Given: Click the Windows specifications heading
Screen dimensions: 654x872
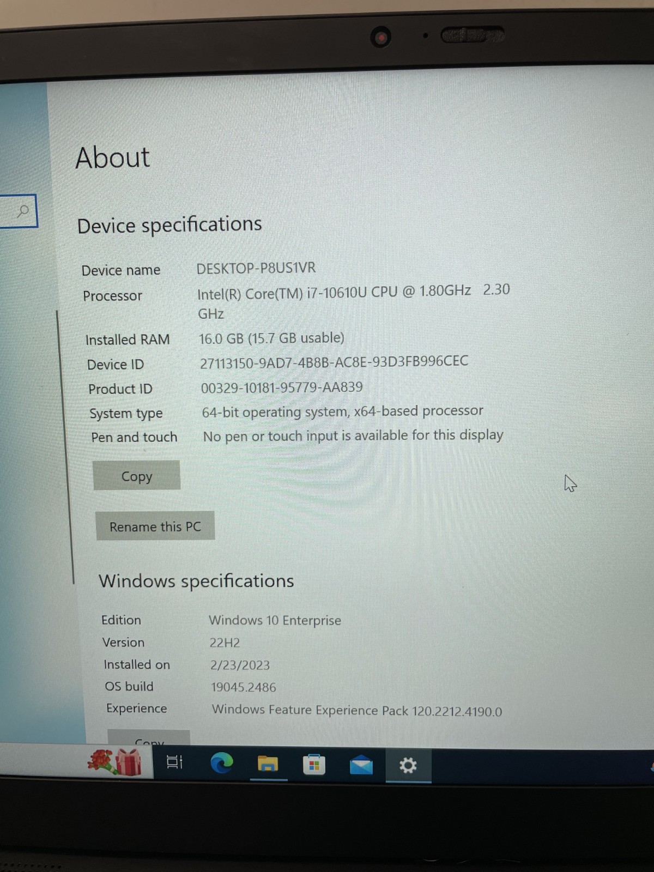Looking at the screenshot, I should (x=196, y=581).
